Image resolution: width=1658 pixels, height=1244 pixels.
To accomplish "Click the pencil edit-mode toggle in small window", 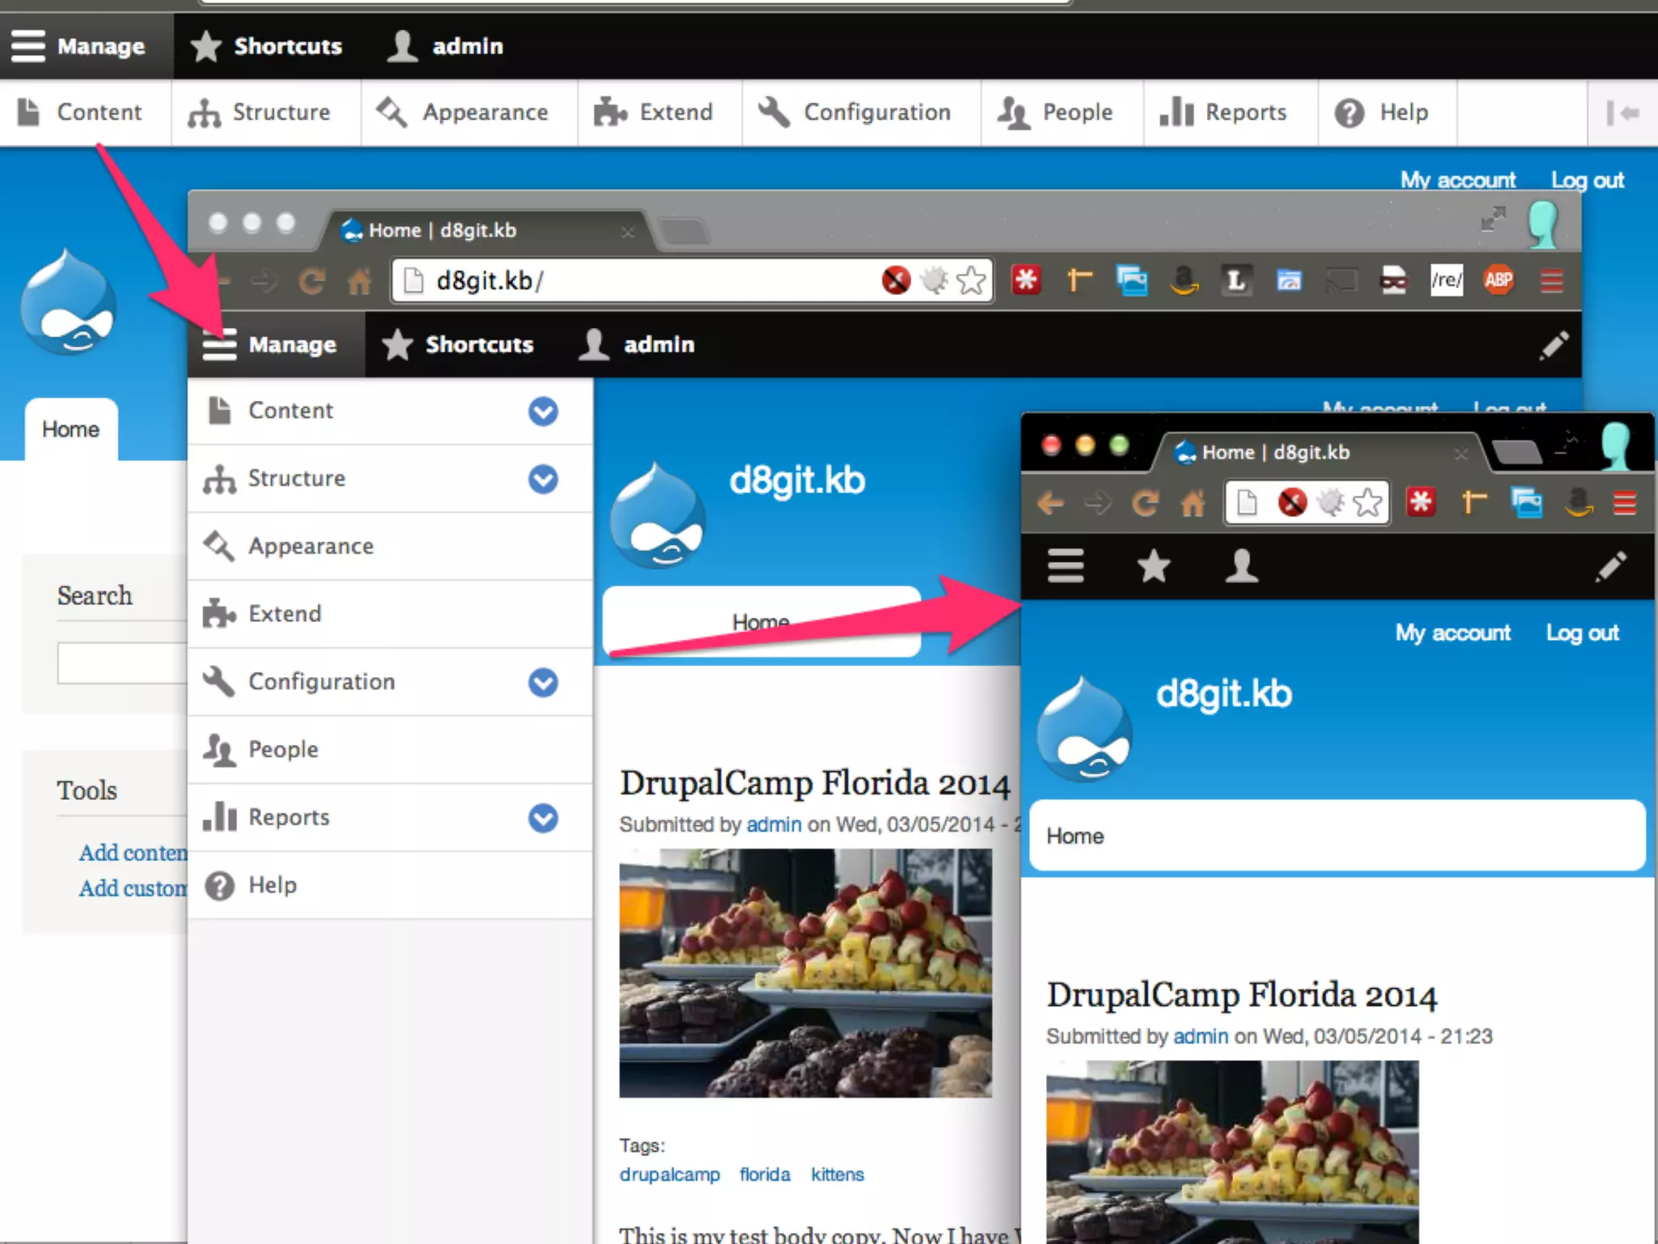I will (x=1610, y=566).
